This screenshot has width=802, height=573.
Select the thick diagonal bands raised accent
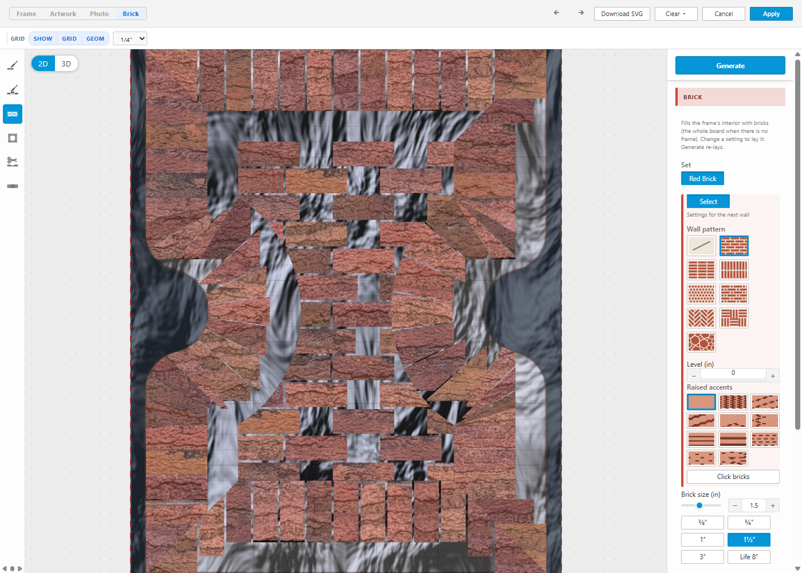701,421
